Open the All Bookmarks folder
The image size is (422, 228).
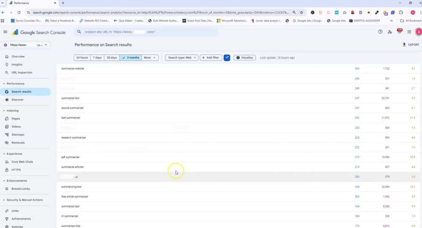pyautogui.click(x=411, y=21)
